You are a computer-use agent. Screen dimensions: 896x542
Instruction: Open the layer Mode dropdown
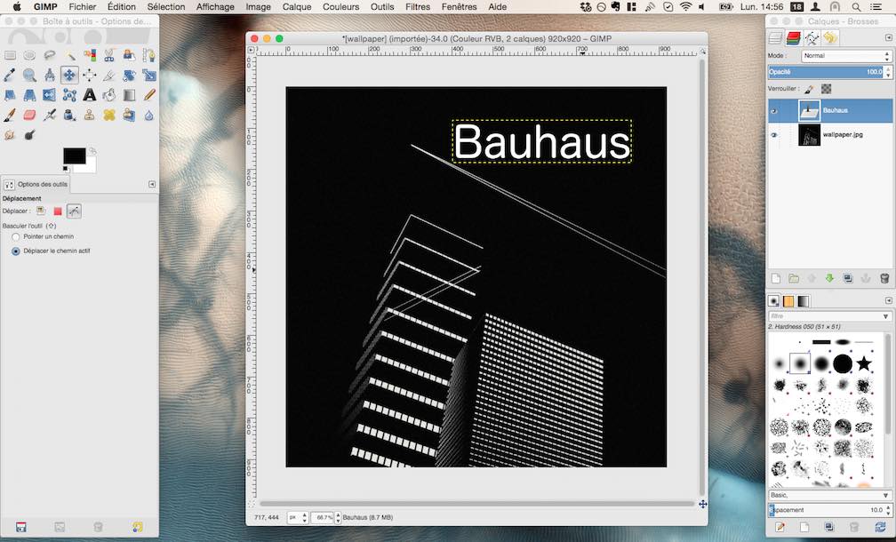pos(846,56)
